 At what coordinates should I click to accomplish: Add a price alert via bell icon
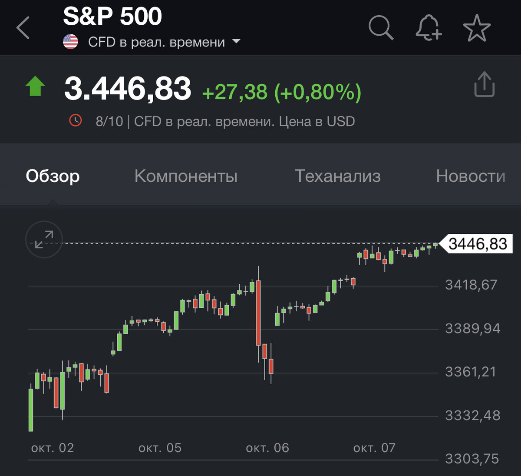pos(429,27)
